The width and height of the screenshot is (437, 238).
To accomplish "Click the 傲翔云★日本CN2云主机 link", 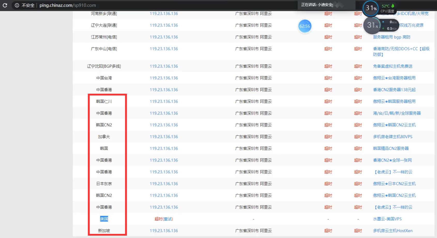I will 394,184.
